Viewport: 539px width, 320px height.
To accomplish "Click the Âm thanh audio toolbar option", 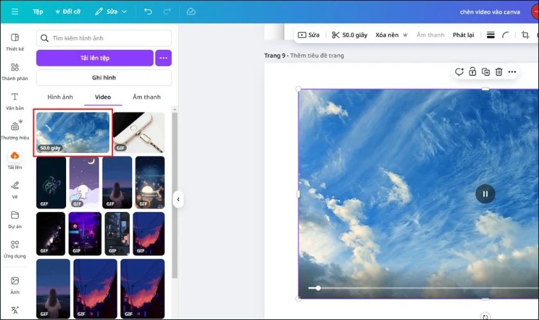I will tap(431, 35).
